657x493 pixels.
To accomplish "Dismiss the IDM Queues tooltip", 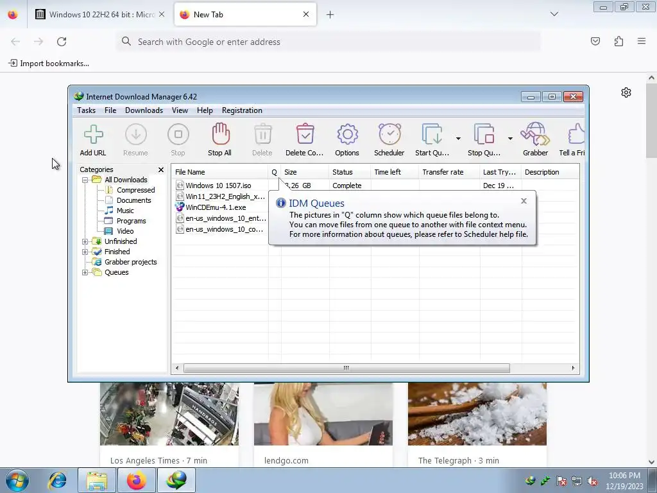I will [524, 201].
